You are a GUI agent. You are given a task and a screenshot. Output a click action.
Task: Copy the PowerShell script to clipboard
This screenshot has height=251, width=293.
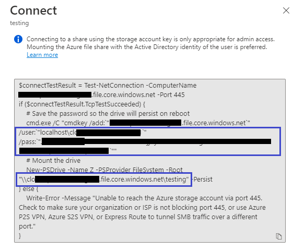(x=278, y=236)
